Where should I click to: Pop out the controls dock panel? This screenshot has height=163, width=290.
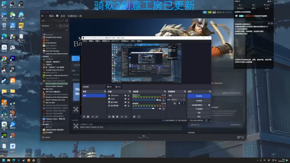(210, 92)
